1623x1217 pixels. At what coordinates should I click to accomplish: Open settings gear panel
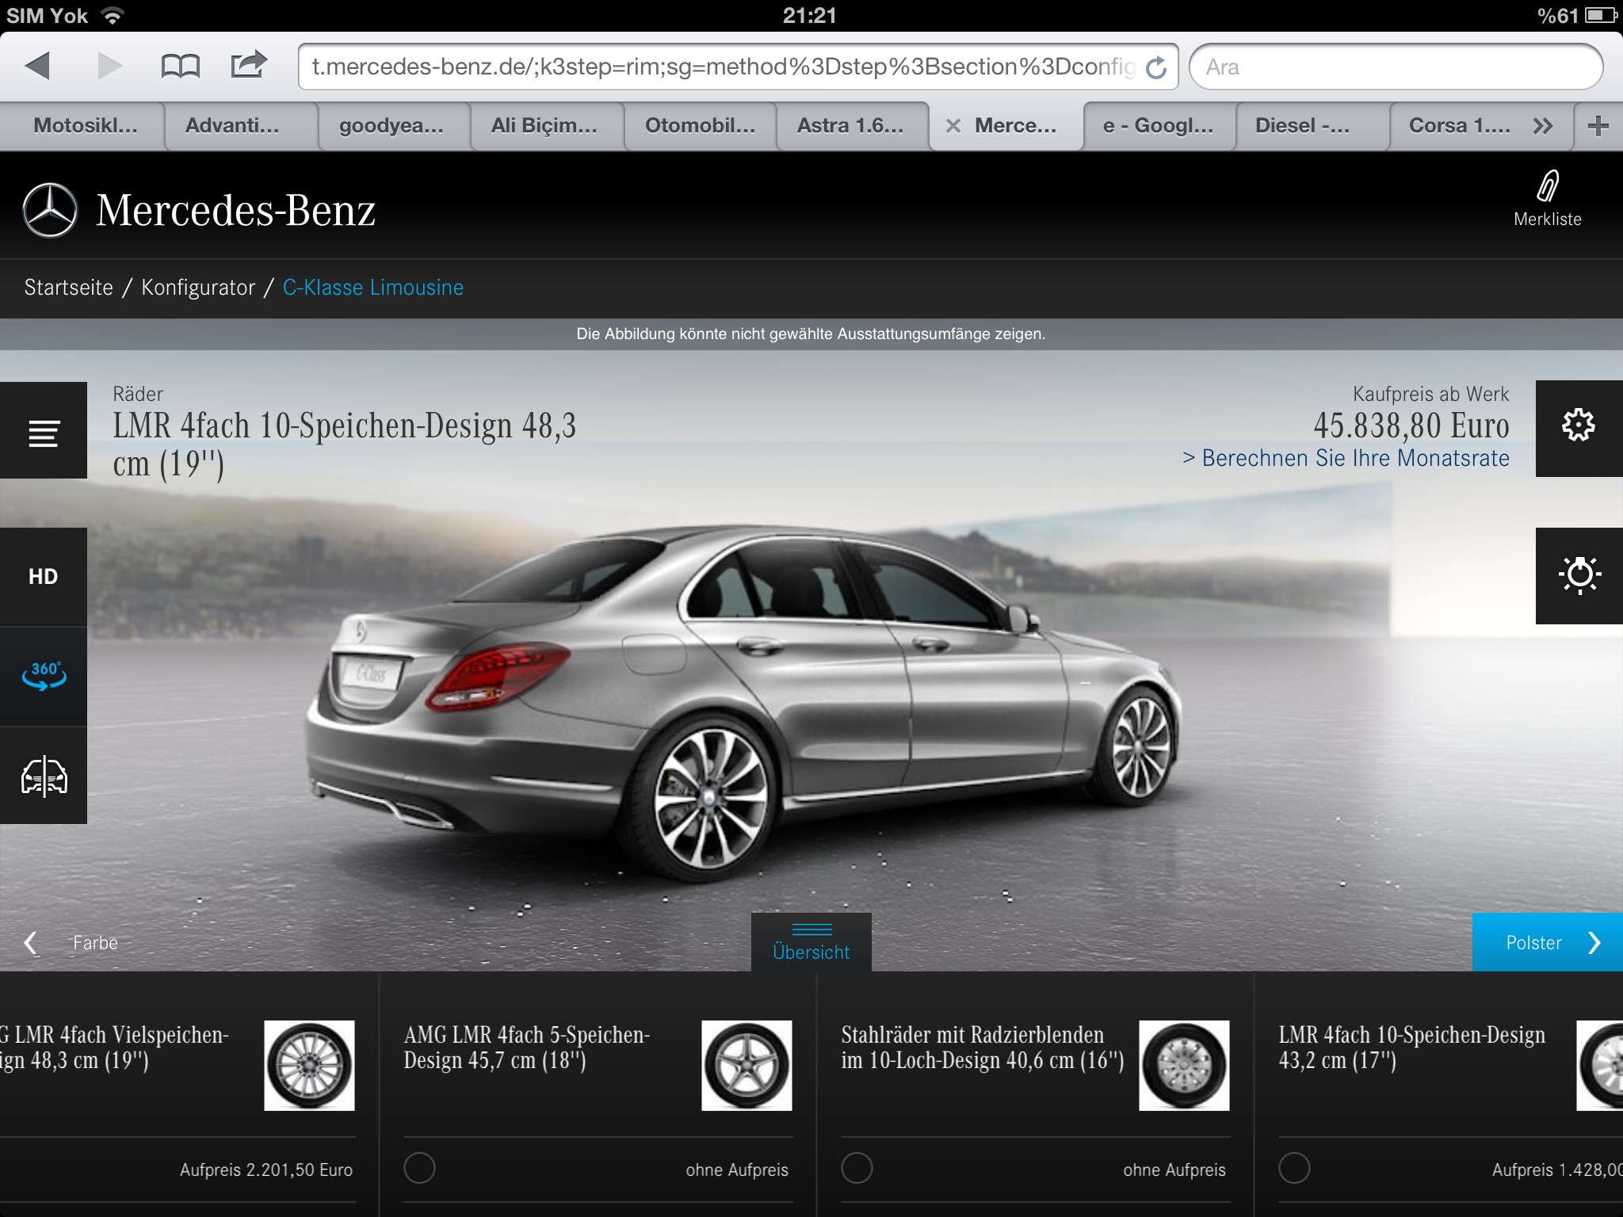(1579, 428)
